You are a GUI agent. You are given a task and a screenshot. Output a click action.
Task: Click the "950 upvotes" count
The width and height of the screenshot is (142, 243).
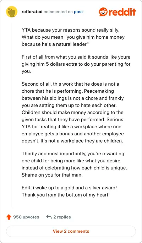pyautogui.click(x=26, y=217)
